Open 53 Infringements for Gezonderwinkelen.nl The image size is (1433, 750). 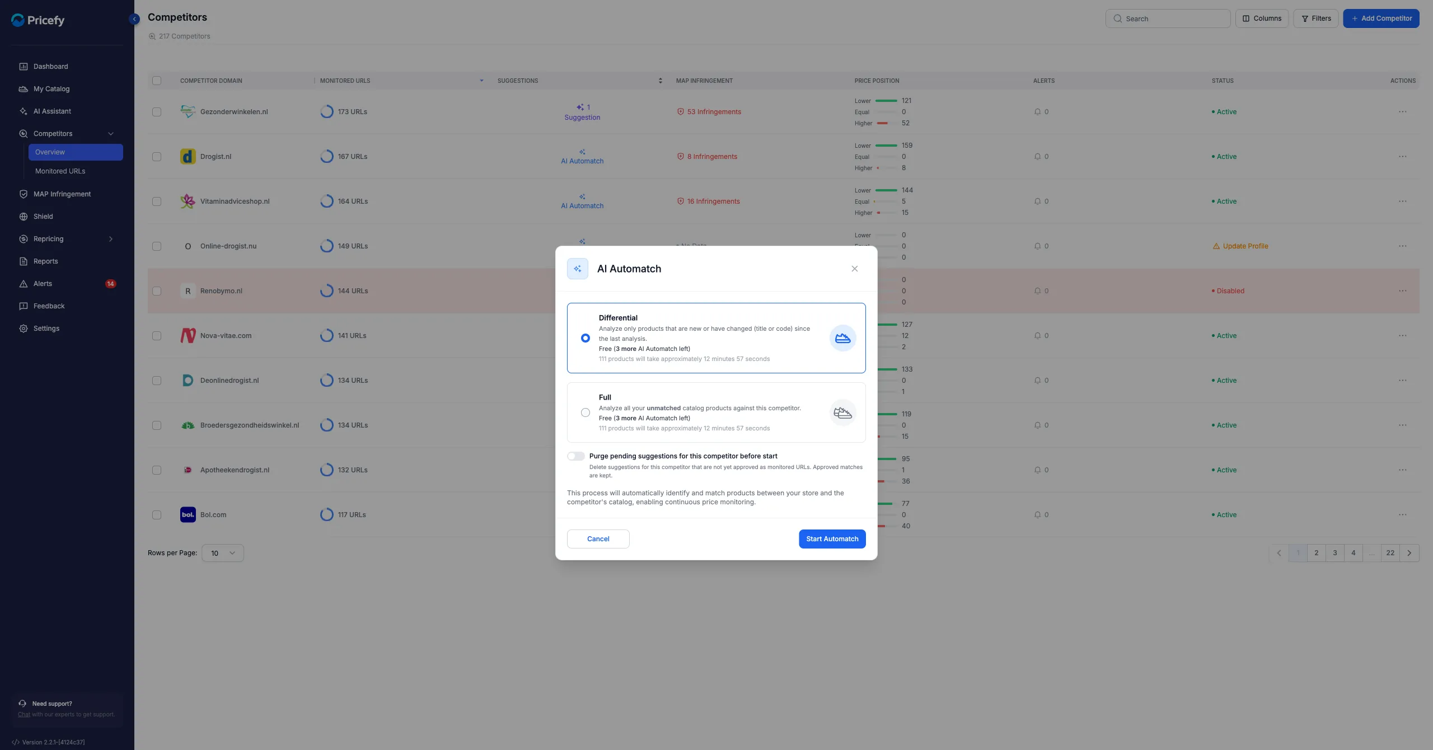709,112
